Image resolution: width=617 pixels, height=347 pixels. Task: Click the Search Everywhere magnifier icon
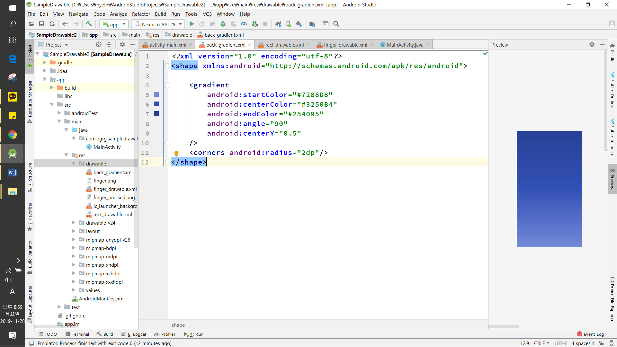(x=336, y=24)
